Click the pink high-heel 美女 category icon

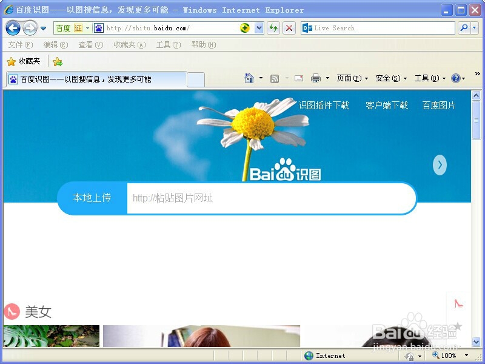coord(12,311)
